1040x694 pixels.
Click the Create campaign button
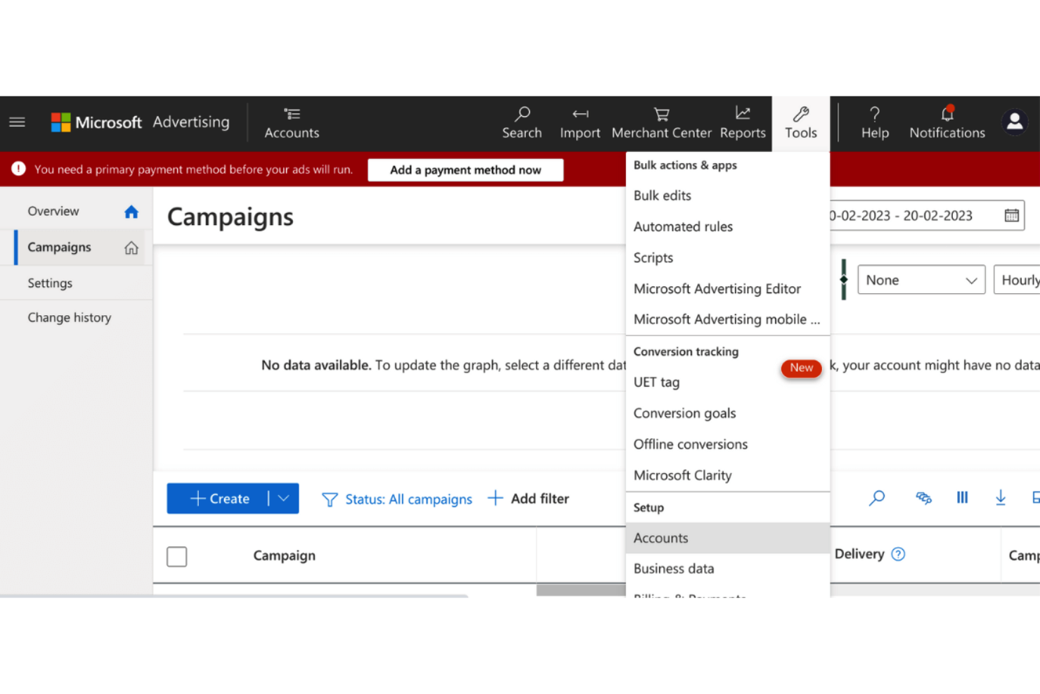(x=219, y=498)
